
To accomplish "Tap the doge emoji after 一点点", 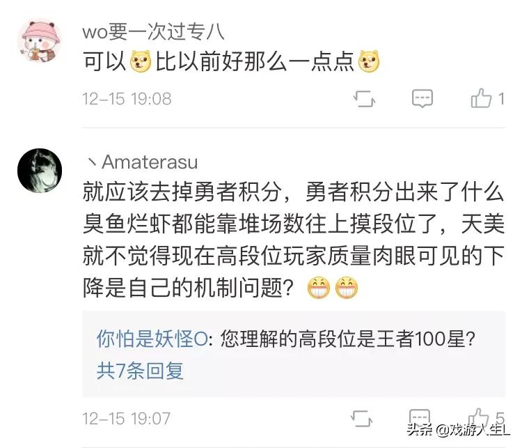I will point(368,61).
